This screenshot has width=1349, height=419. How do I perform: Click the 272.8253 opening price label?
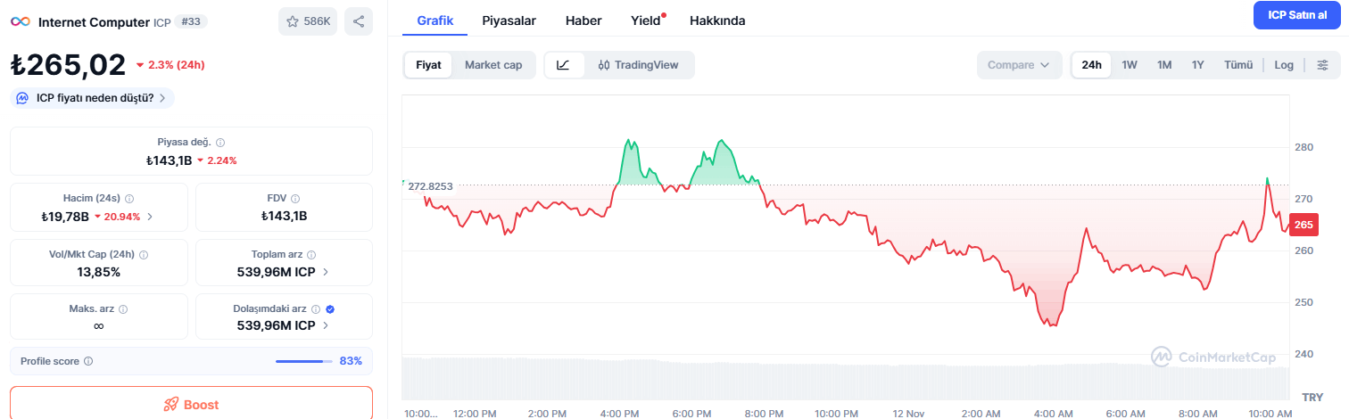(x=430, y=186)
